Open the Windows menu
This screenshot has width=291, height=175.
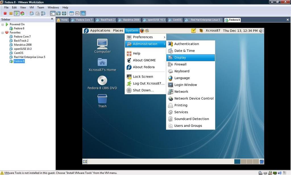point(53,7)
